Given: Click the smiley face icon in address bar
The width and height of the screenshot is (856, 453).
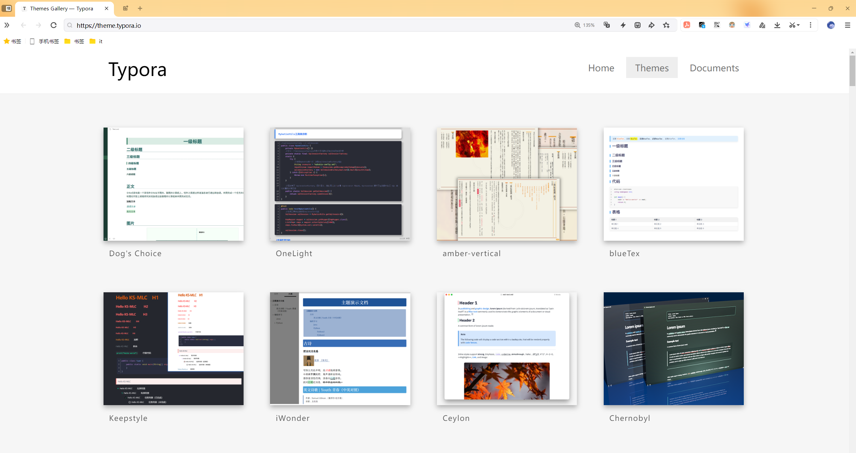Looking at the screenshot, I should click(638, 25).
